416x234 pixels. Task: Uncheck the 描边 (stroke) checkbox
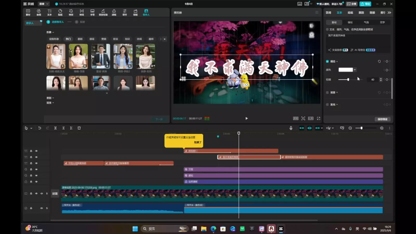[327, 61]
